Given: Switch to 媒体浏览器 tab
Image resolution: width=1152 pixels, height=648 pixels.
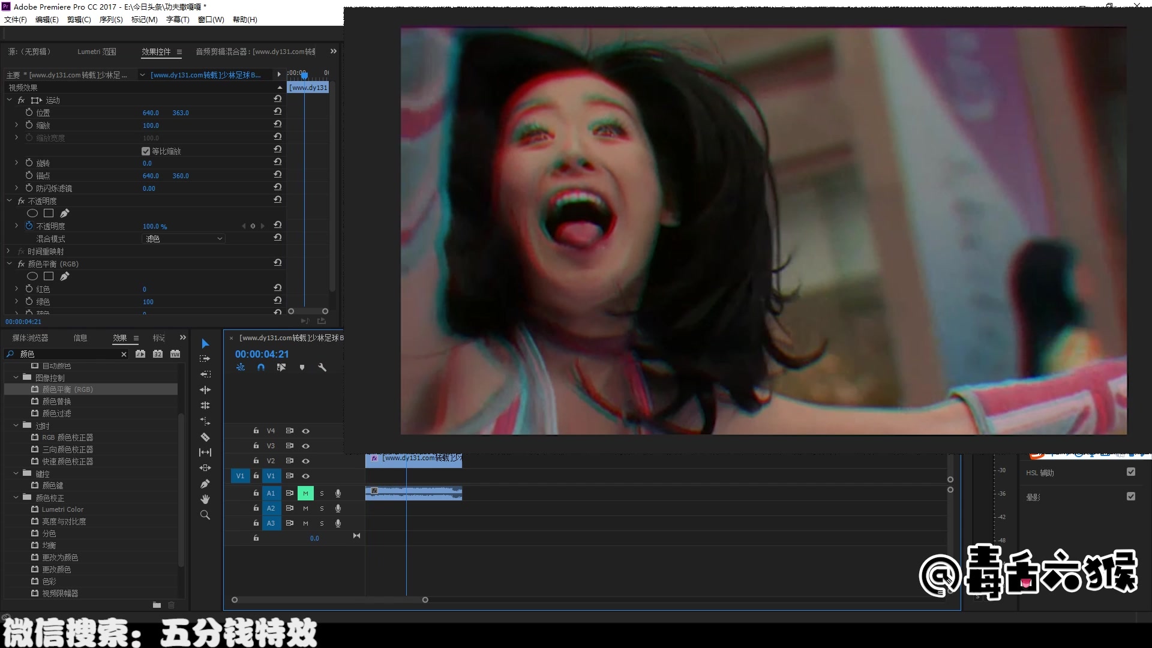Looking at the screenshot, I should pyautogui.click(x=30, y=338).
